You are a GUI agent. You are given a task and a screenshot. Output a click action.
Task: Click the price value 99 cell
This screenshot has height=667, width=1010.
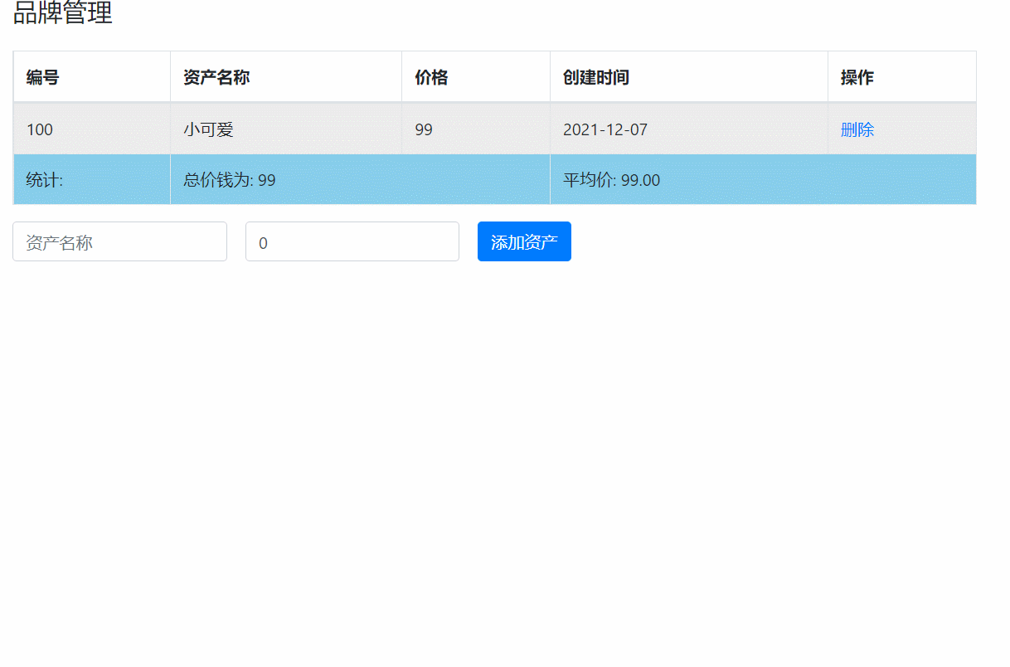tap(422, 129)
